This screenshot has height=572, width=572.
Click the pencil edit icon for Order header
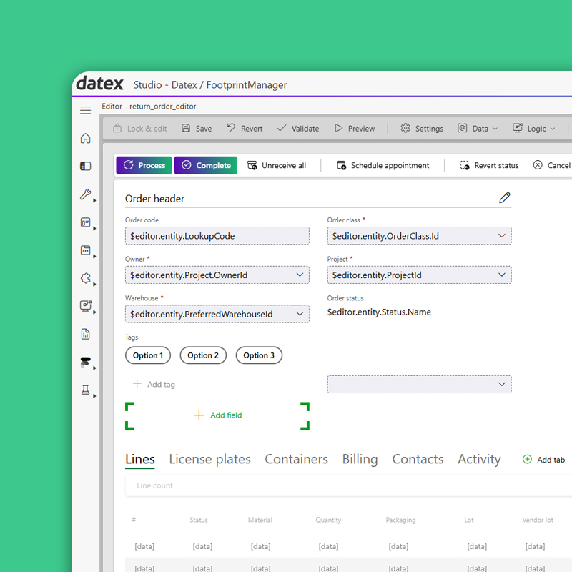point(504,198)
